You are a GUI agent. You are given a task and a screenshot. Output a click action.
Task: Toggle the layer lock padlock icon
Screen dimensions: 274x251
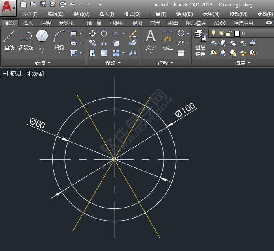click(229, 33)
